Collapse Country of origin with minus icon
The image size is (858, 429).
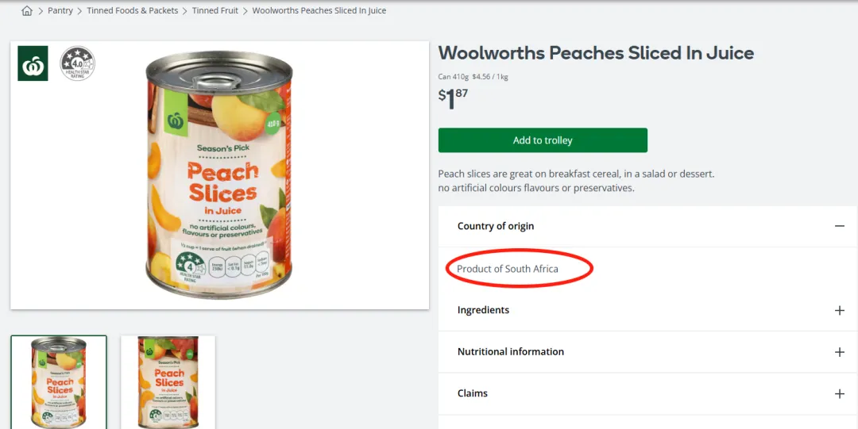[x=840, y=226]
